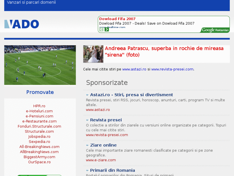This screenshot has height=176, width=234.
Task: Click the ad description text about Deals
Action: point(147,23)
